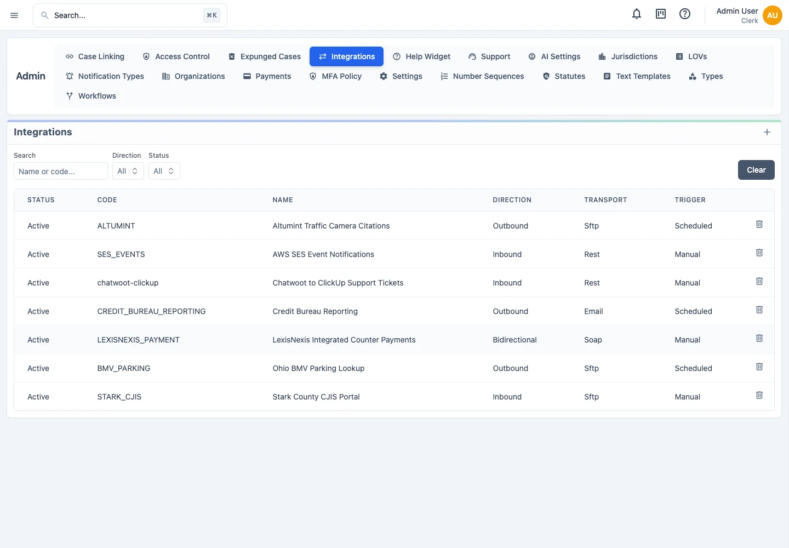Open the Workflows tab

(91, 96)
